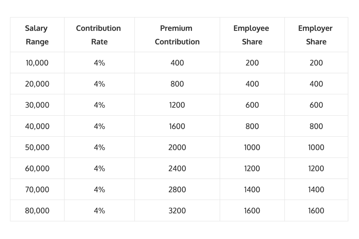Viewport: 359px width, 239px height.
Task: Click the Contribution Rate column header
Action: pyautogui.click(x=99, y=35)
